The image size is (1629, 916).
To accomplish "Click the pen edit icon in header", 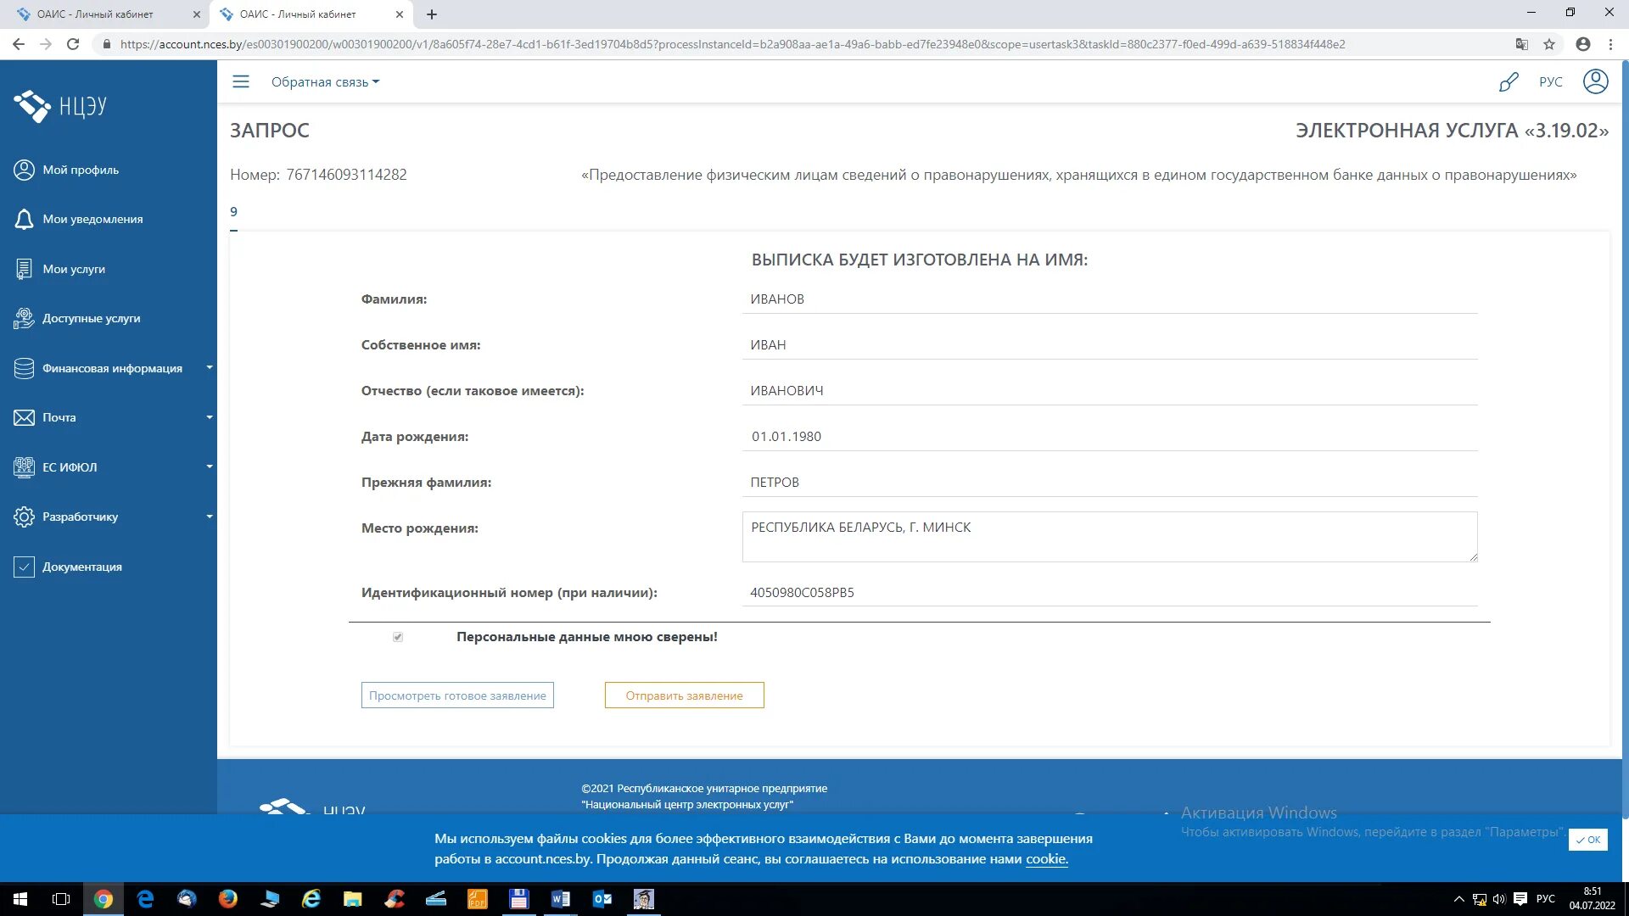I will click(x=1508, y=82).
